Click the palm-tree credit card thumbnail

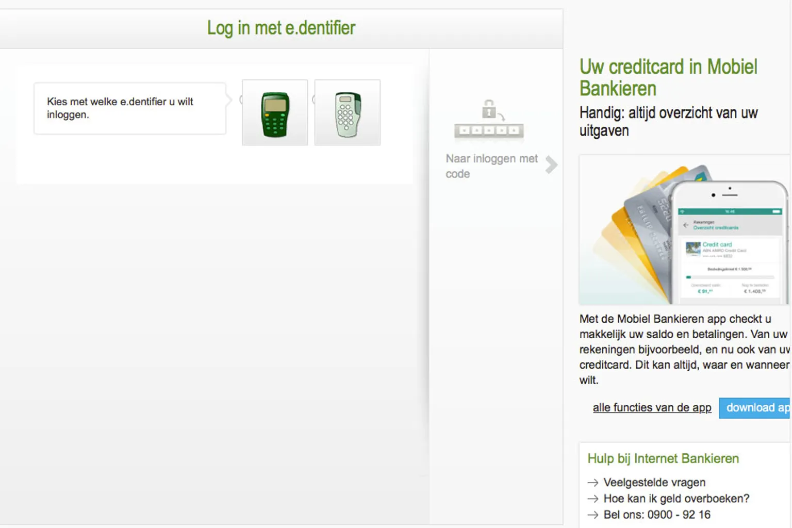pos(693,249)
